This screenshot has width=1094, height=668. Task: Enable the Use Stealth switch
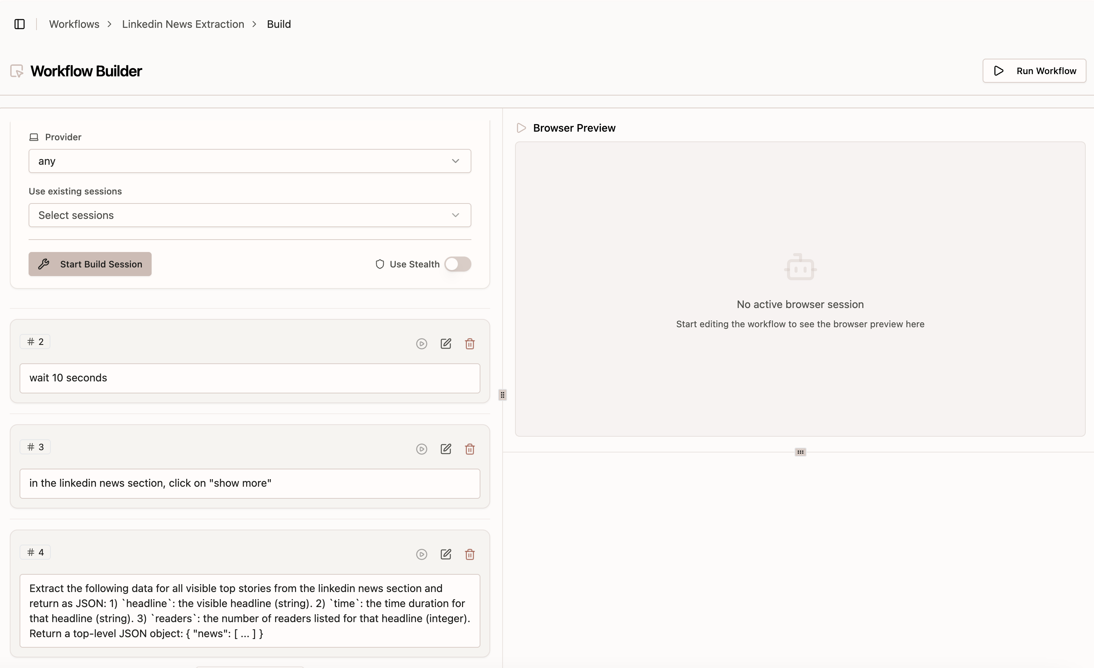click(457, 264)
